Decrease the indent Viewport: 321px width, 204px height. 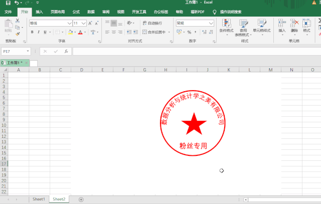coord(129,32)
